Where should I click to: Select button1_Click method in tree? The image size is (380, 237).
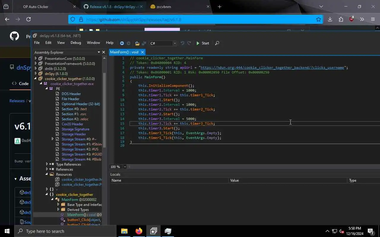coord(84,220)
